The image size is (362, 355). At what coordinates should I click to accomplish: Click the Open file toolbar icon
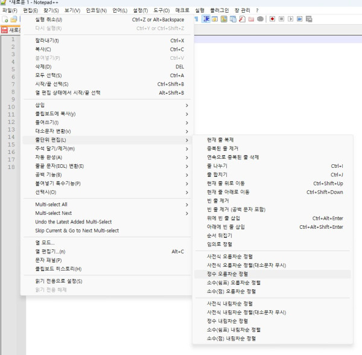14,19
